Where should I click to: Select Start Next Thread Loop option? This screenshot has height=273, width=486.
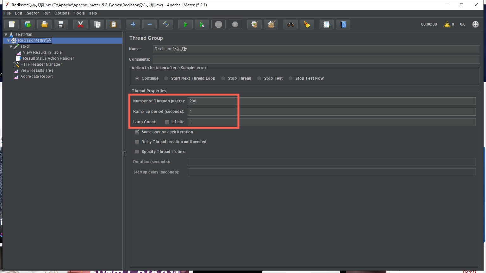[x=166, y=78]
